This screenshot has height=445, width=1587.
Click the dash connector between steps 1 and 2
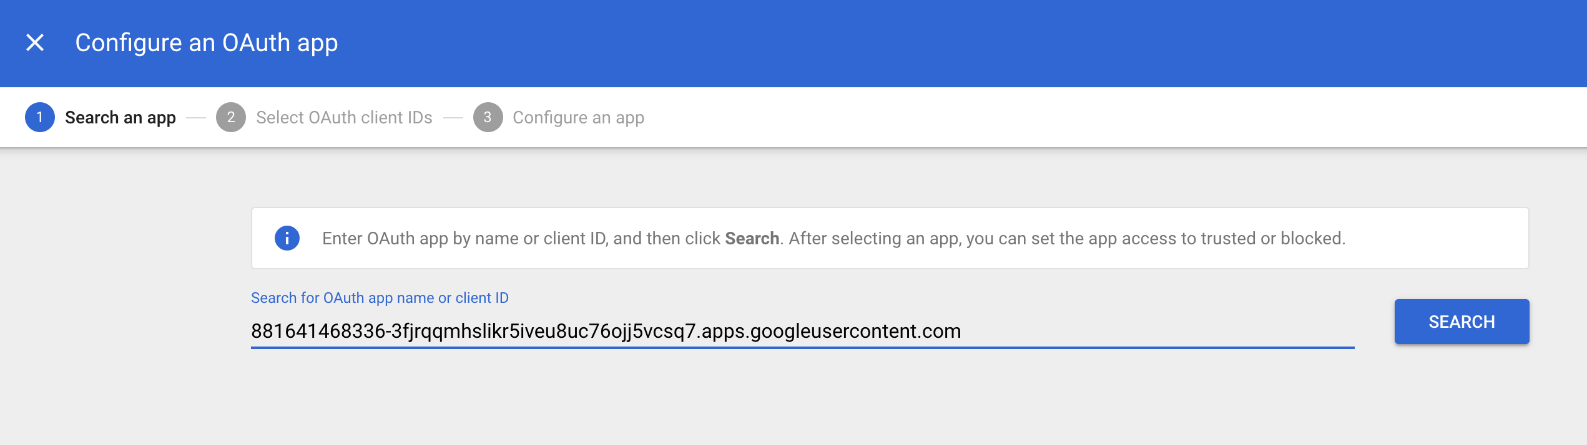coord(196,118)
